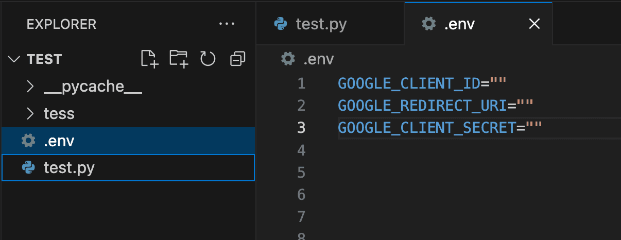Click the tess folder name
This screenshot has width=621, height=240.
(59, 113)
